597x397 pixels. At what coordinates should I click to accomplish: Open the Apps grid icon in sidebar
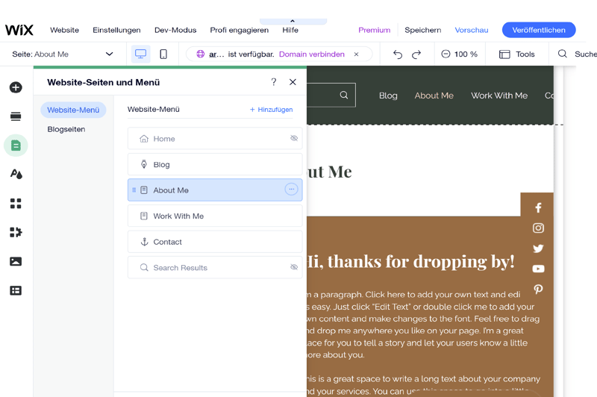(16, 203)
